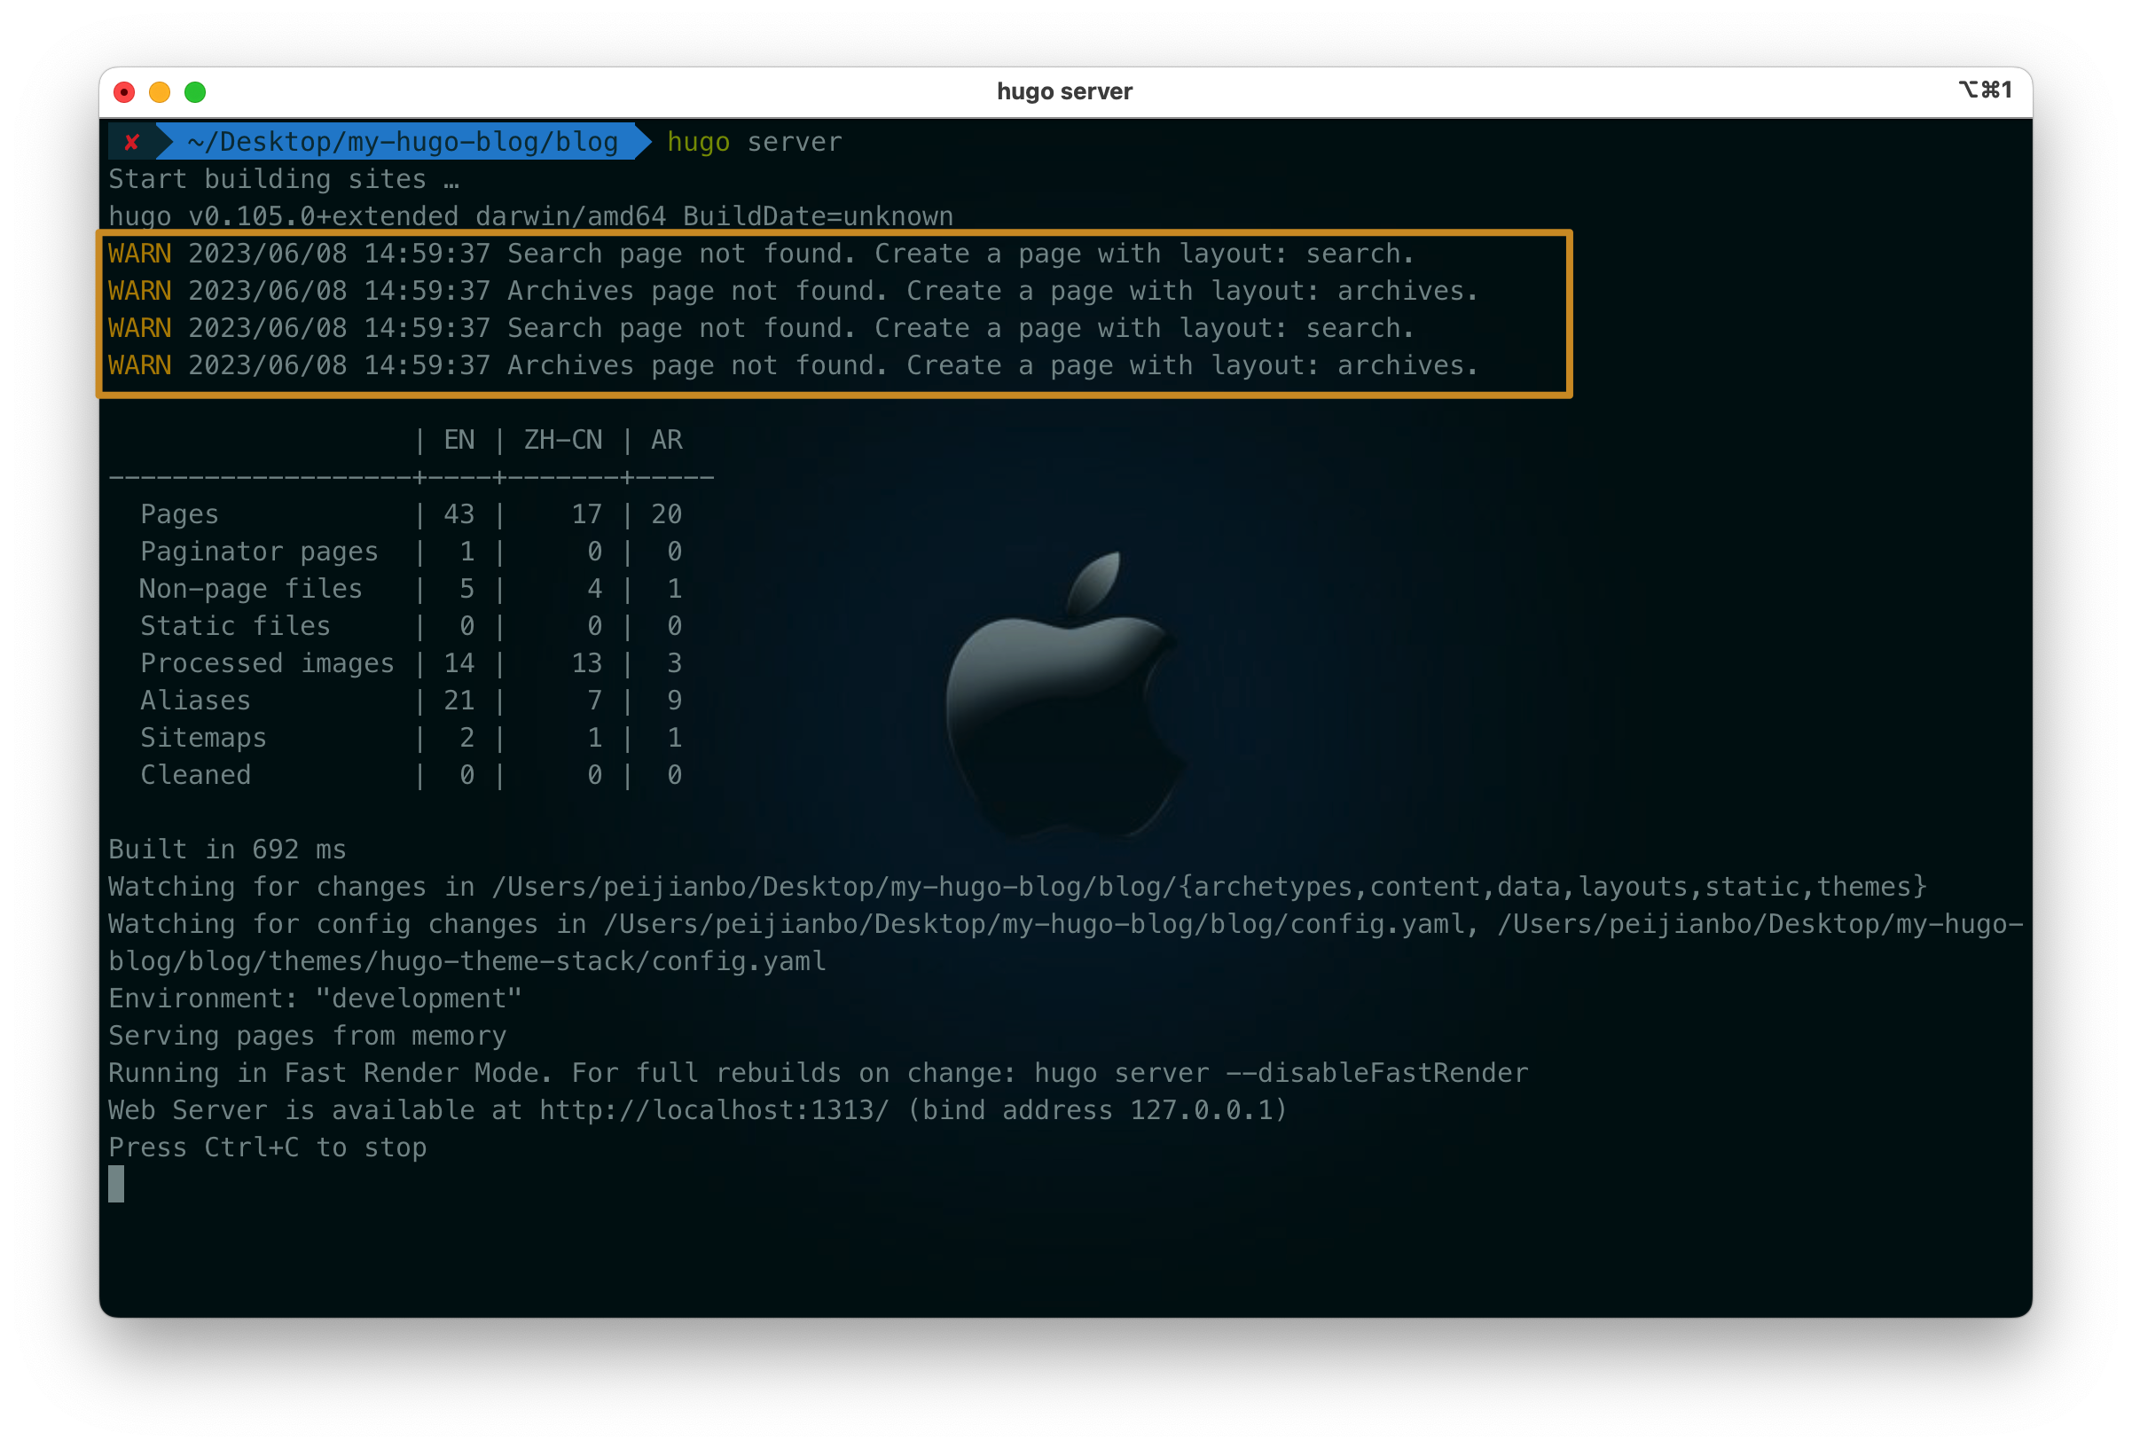Click the terminal block cursor
Screen dimensions: 2132x1449
click(115, 1184)
